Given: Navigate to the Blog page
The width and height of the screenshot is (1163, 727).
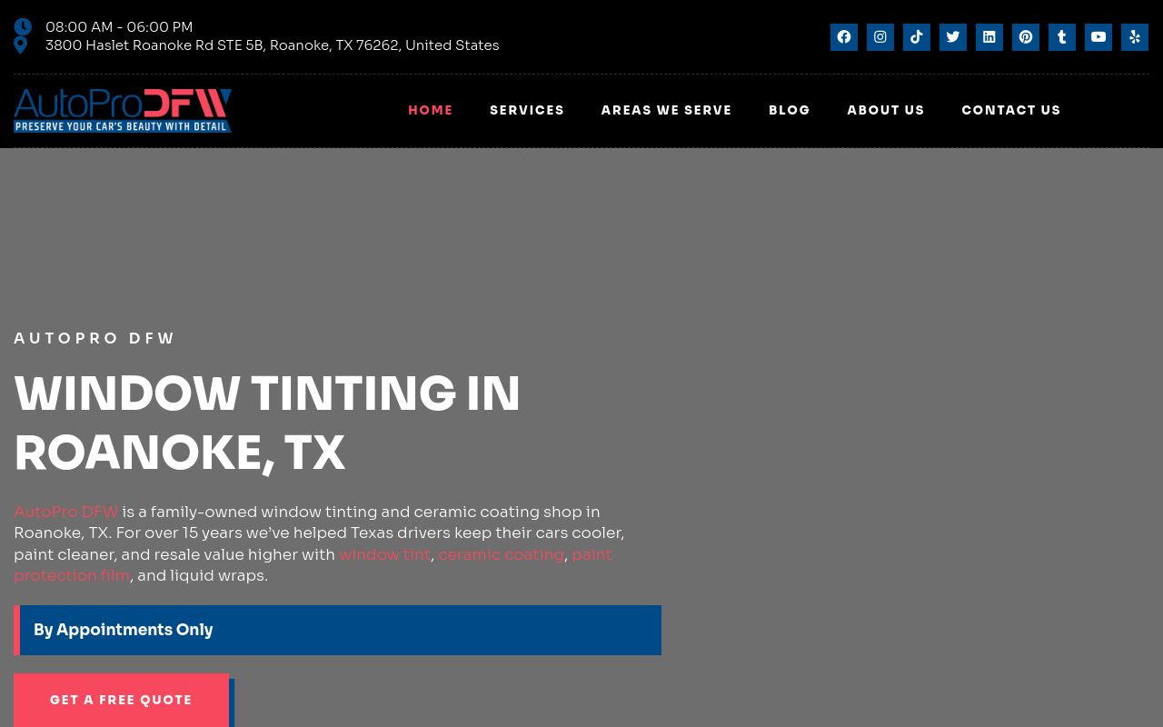Looking at the screenshot, I should [790, 110].
